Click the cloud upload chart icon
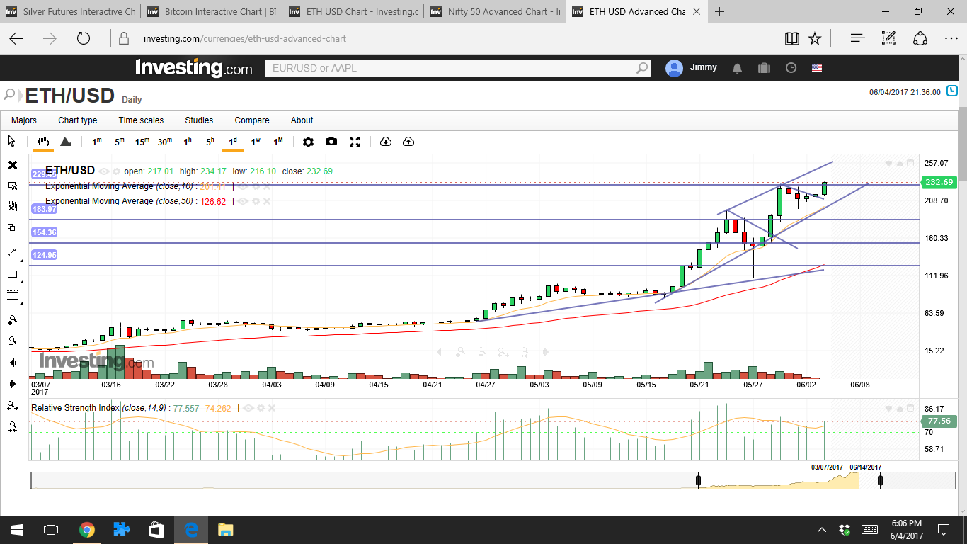967x544 pixels. [x=408, y=142]
